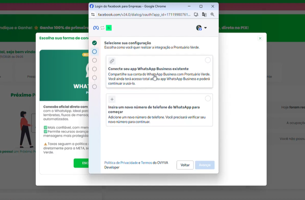Click the green OVYVA app icon
Viewport: 305px width, 200px height.
click(109, 28)
